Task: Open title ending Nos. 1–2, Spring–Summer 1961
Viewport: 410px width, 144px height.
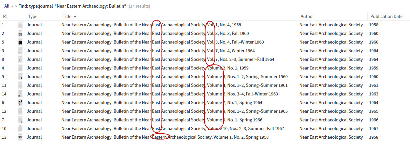Action: [x=174, y=85]
